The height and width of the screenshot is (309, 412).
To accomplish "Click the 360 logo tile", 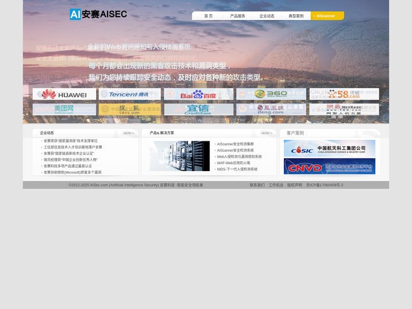I will [271, 94].
